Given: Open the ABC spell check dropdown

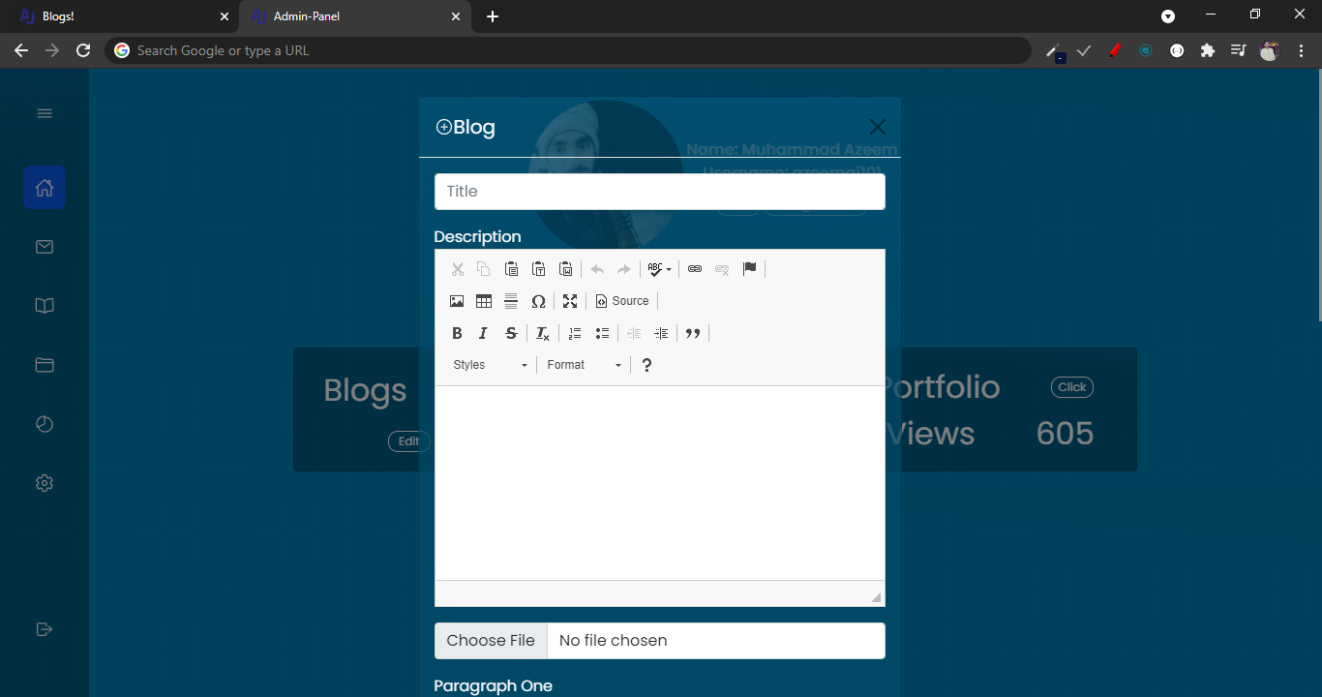Looking at the screenshot, I should pos(660,269).
